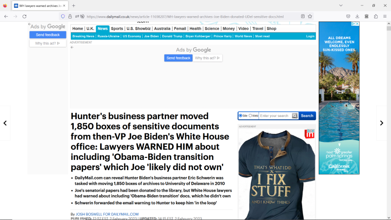Open the Health section
The width and height of the screenshot is (391, 220).
195,29
